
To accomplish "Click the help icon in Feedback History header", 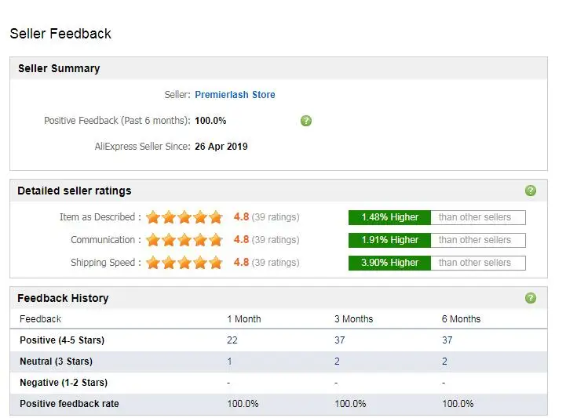I will 530,298.
